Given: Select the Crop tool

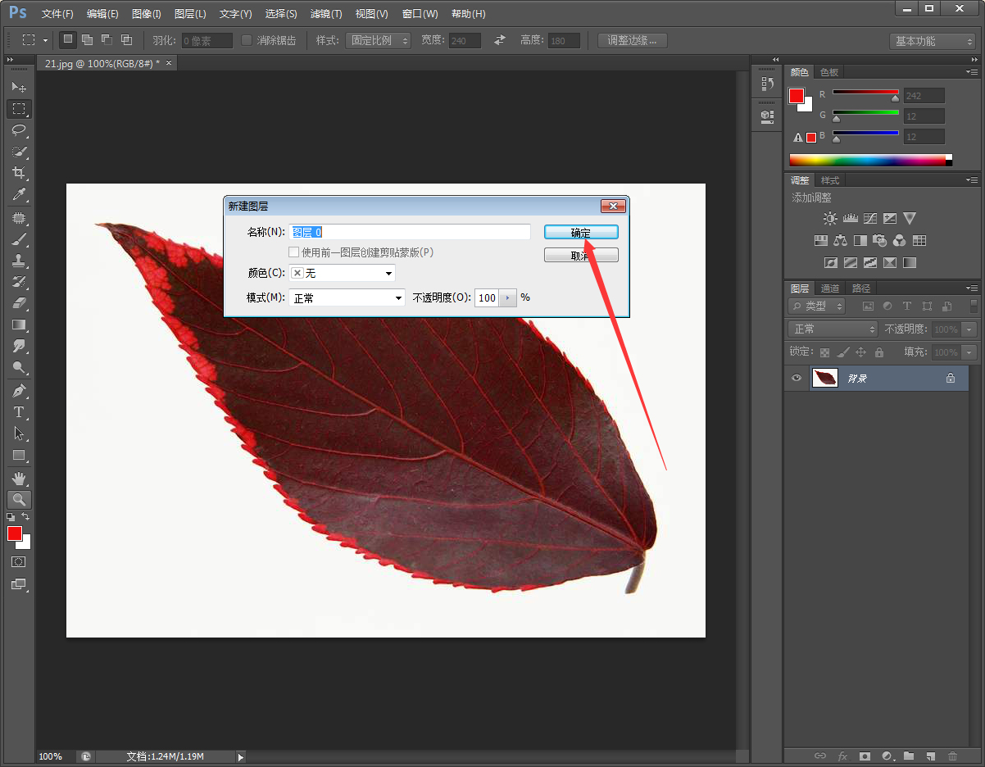Looking at the screenshot, I should (19, 173).
